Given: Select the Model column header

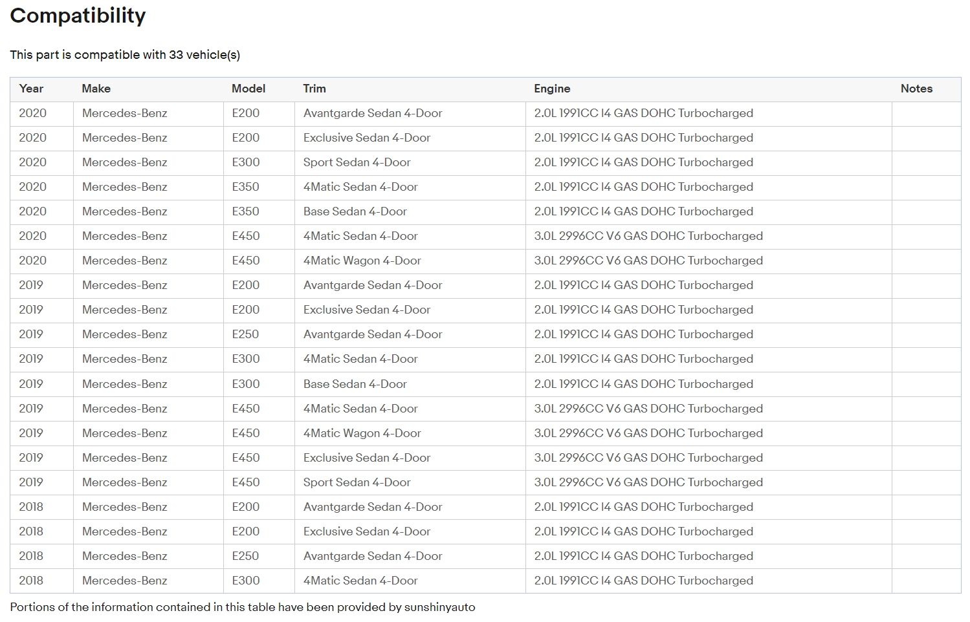Looking at the screenshot, I should 248,89.
